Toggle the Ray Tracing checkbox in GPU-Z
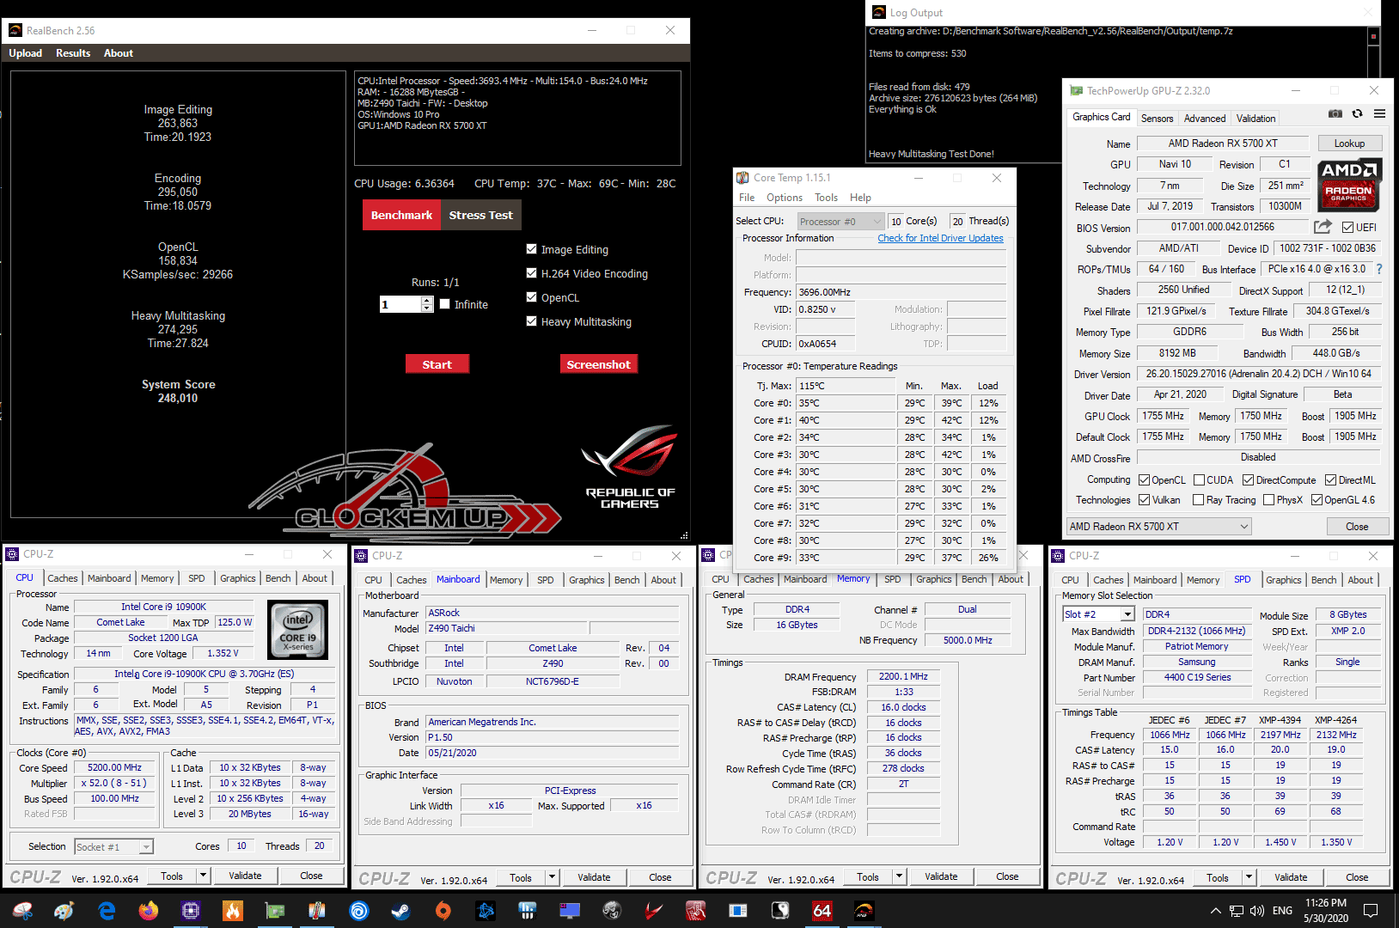 coord(1199,500)
